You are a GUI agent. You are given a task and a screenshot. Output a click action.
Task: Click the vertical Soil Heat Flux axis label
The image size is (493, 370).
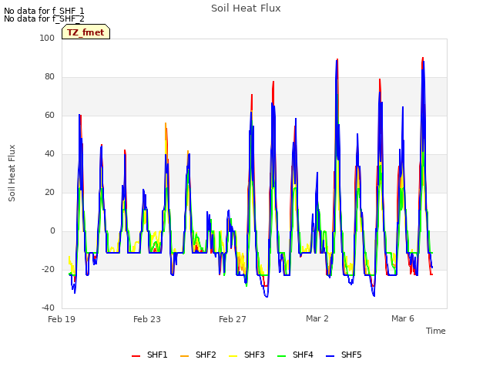(12, 173)
